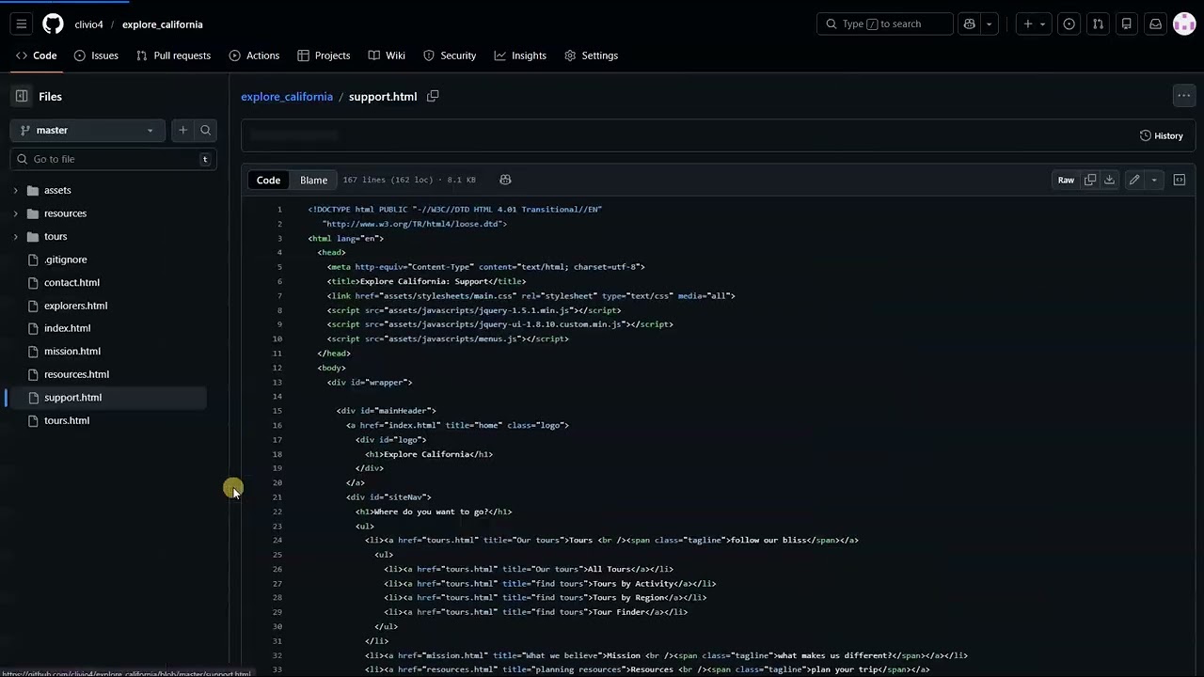Open the Copilot header dropdown arrow
The image size is (1204, 677).
coord(989,24)
